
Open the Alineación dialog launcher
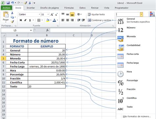[x=113, y=26]
